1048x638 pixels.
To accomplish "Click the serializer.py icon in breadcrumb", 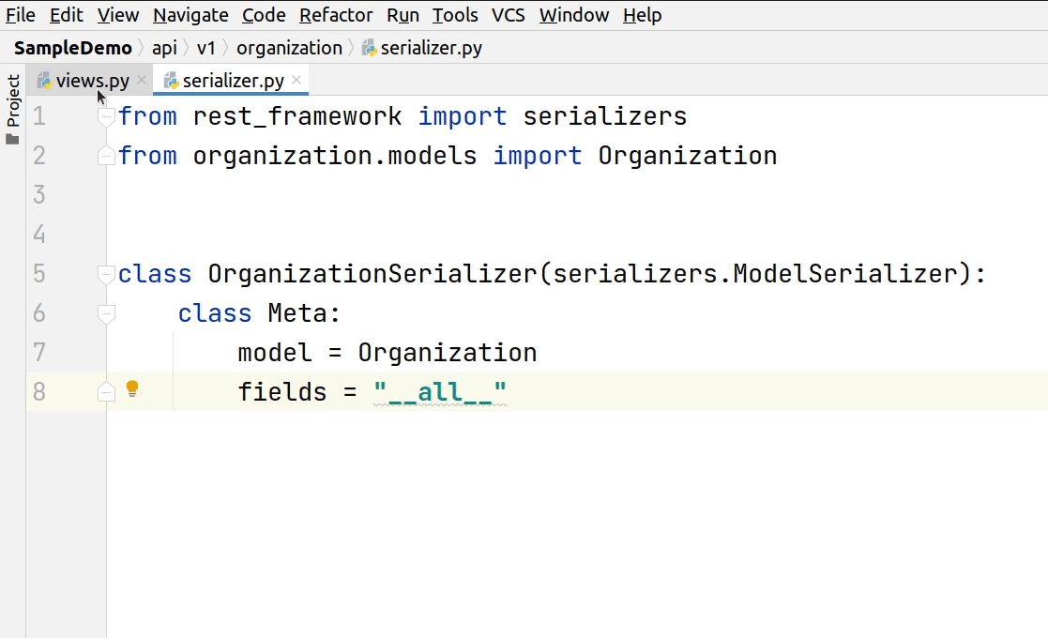I will [370, 48].
